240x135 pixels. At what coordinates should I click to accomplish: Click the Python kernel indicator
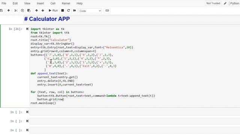(235, 3)
